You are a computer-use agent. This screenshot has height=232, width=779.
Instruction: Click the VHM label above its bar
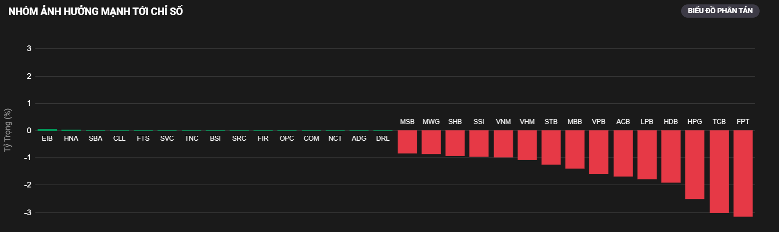tap(527, 122)
